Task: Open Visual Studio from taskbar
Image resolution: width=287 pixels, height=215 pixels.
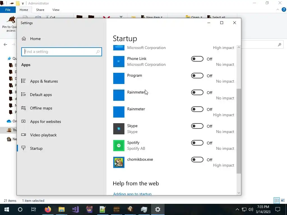Action: point(75,209)
